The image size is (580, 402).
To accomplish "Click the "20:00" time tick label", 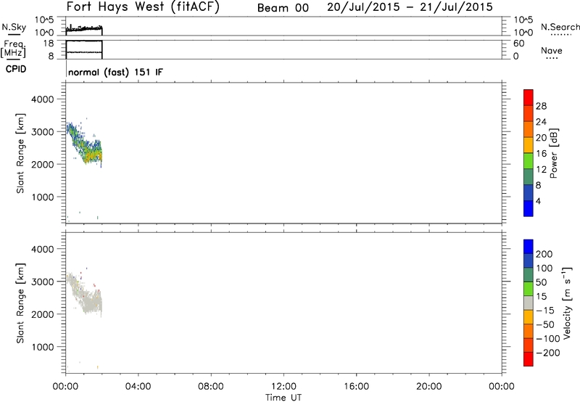I will [x=429, y=387].
